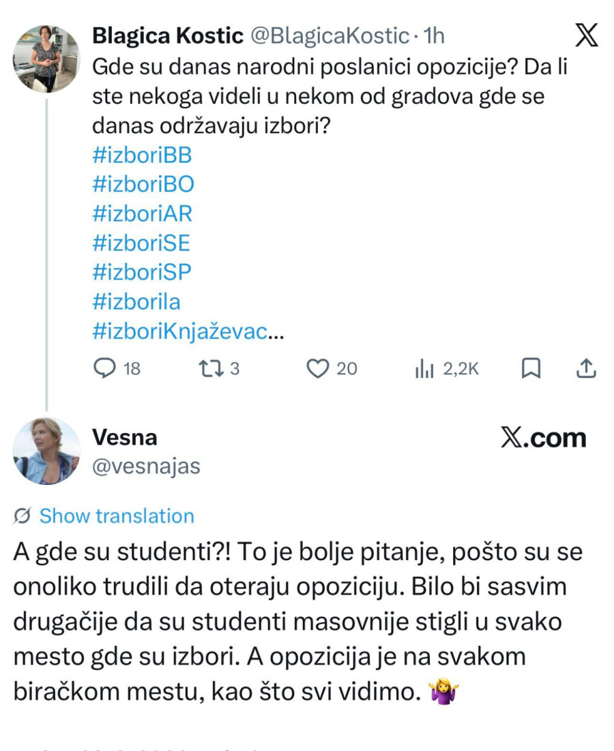
Task: Click the @vesnajas handle
Action: 145,467
